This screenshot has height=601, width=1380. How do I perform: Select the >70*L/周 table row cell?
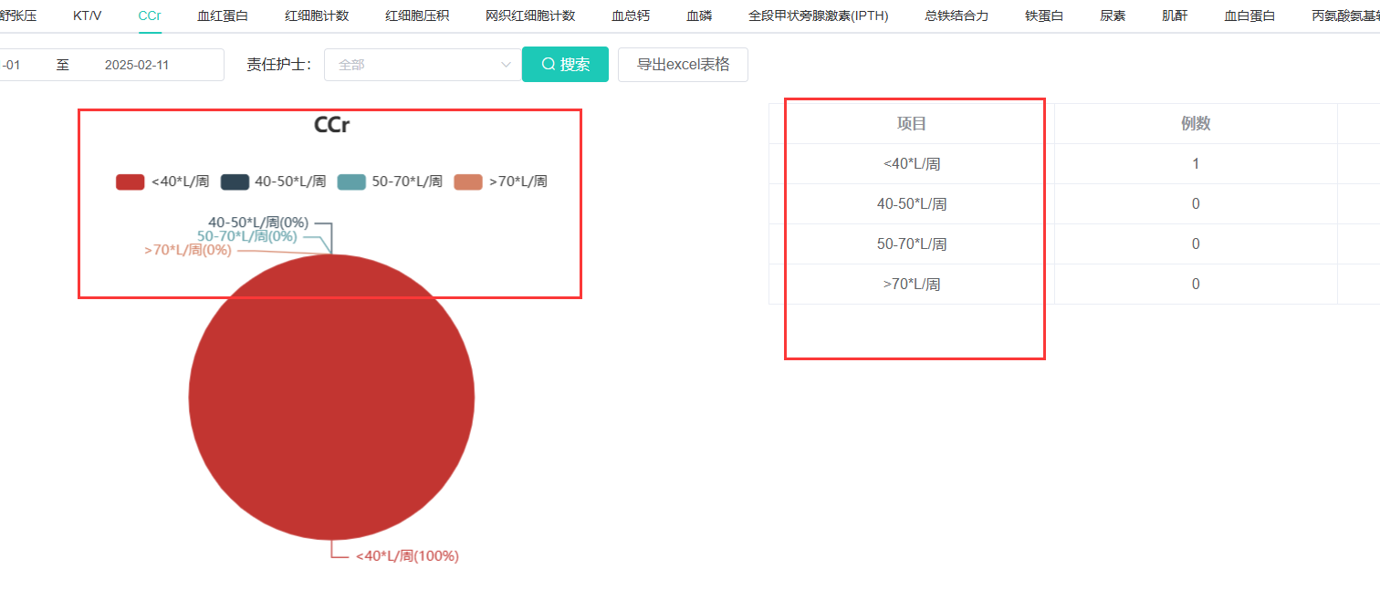pos(912,285)
